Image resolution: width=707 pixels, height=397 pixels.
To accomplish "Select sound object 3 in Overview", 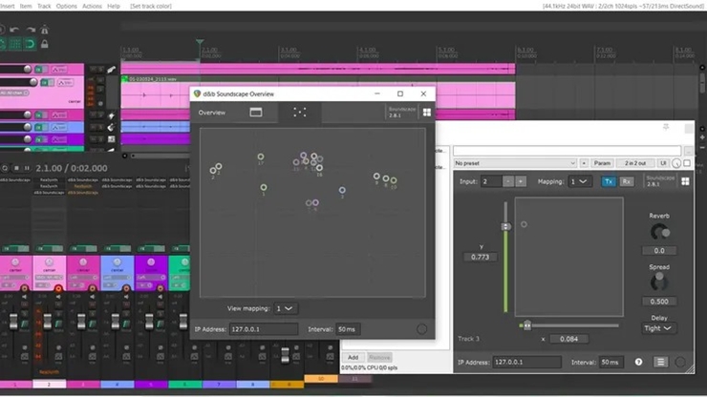I will coord(342,190).
